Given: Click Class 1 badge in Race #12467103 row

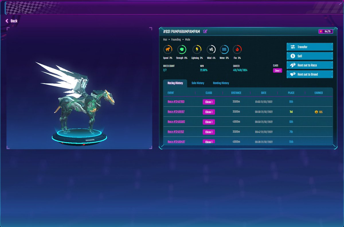Looking at the screenshot, I should tap(209, 102).
